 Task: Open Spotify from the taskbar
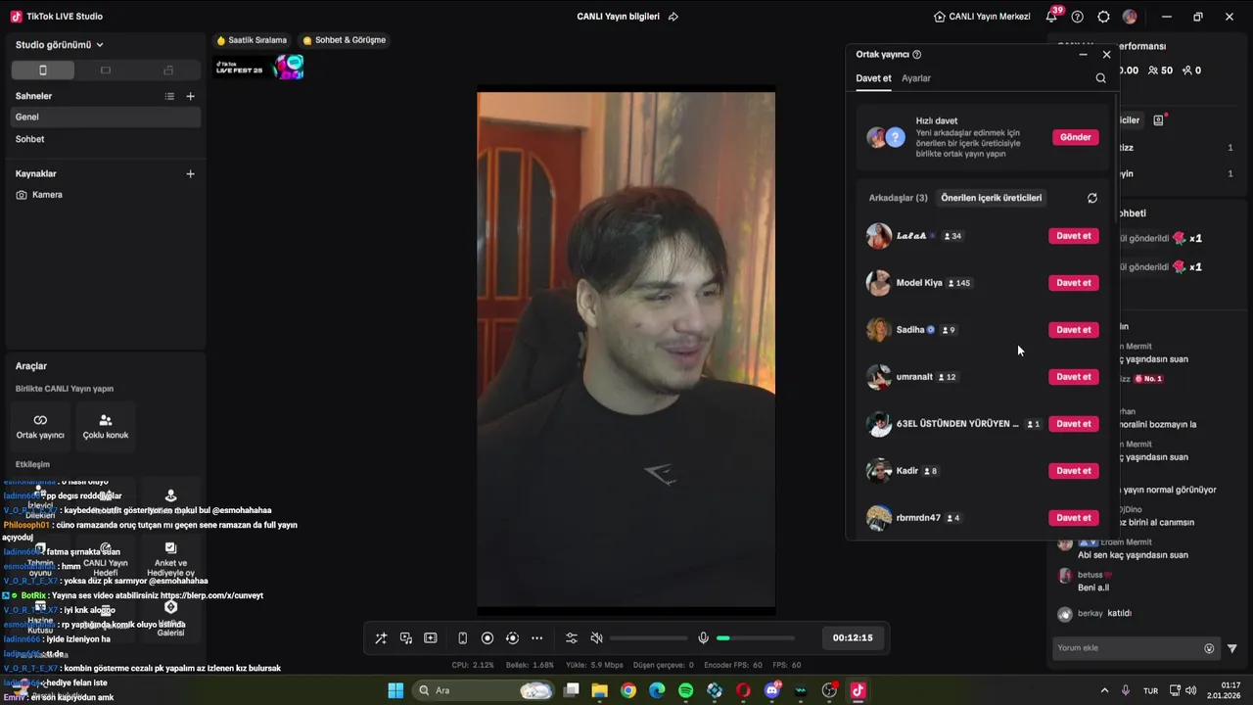coord(685,690)
